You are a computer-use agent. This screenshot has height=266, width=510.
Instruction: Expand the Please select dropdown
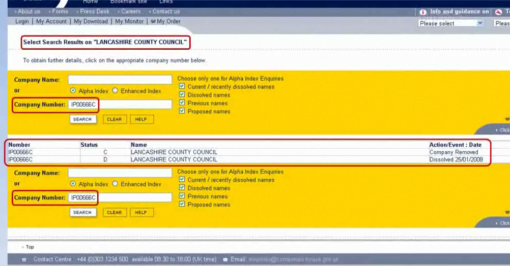(451, 23)
